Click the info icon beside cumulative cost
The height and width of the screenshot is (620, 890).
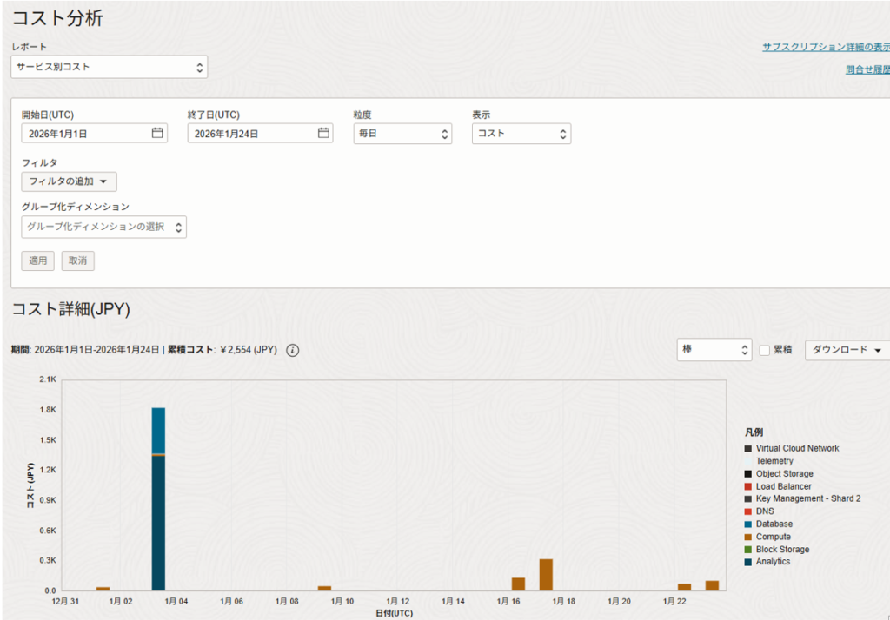(293, 350)
